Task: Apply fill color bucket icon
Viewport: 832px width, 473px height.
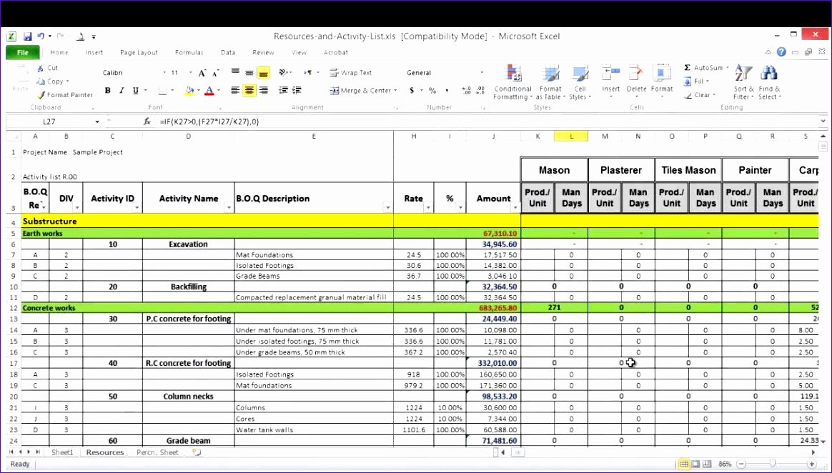Action: 189,91
